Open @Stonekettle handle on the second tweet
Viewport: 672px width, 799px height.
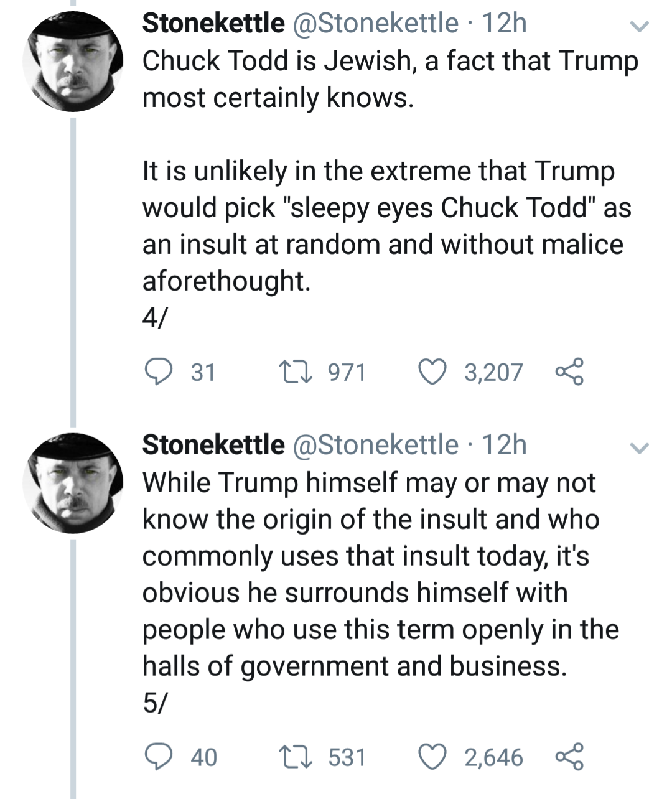point(375,446)
